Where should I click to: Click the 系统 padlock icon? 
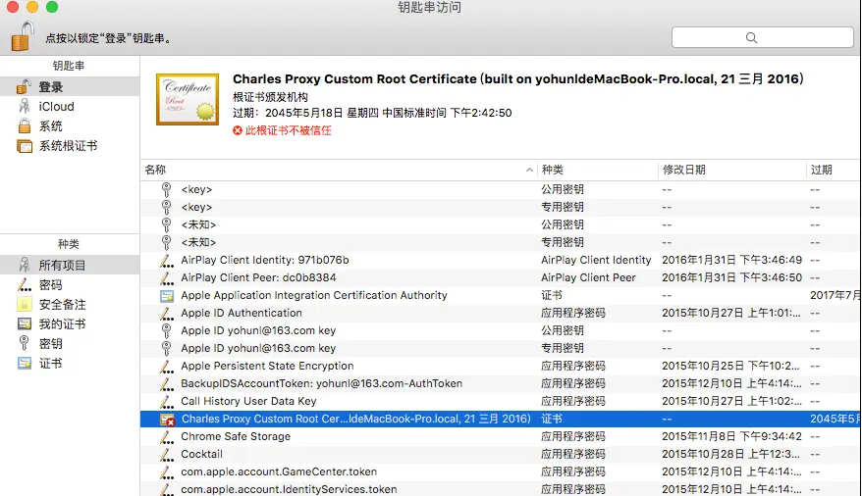[x=25, y=126]
